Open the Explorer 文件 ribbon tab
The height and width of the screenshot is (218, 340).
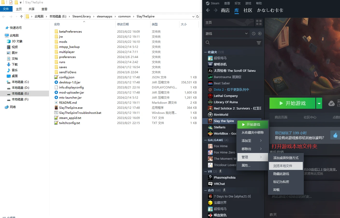(x=6, y=9)
